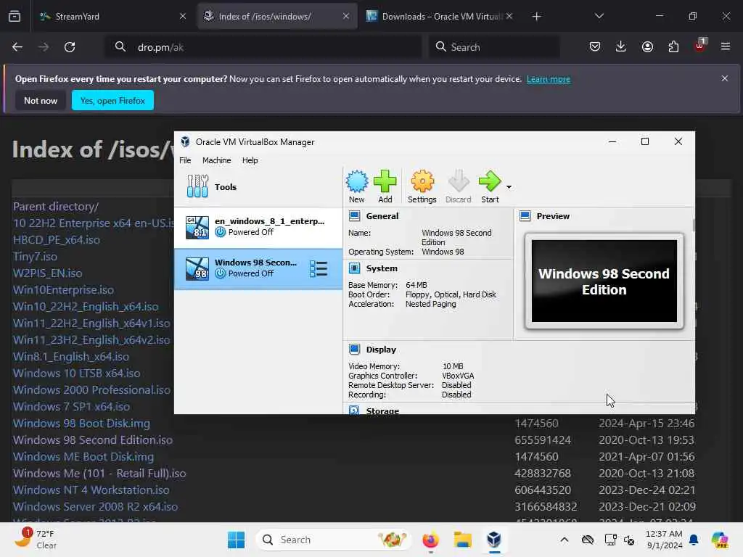743x557 pixels.
Task: Open File Explorer from the taskbar
Action: [462, 540]
